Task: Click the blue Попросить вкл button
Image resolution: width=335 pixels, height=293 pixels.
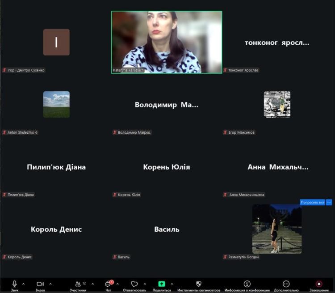Action: tap(312, 202)
